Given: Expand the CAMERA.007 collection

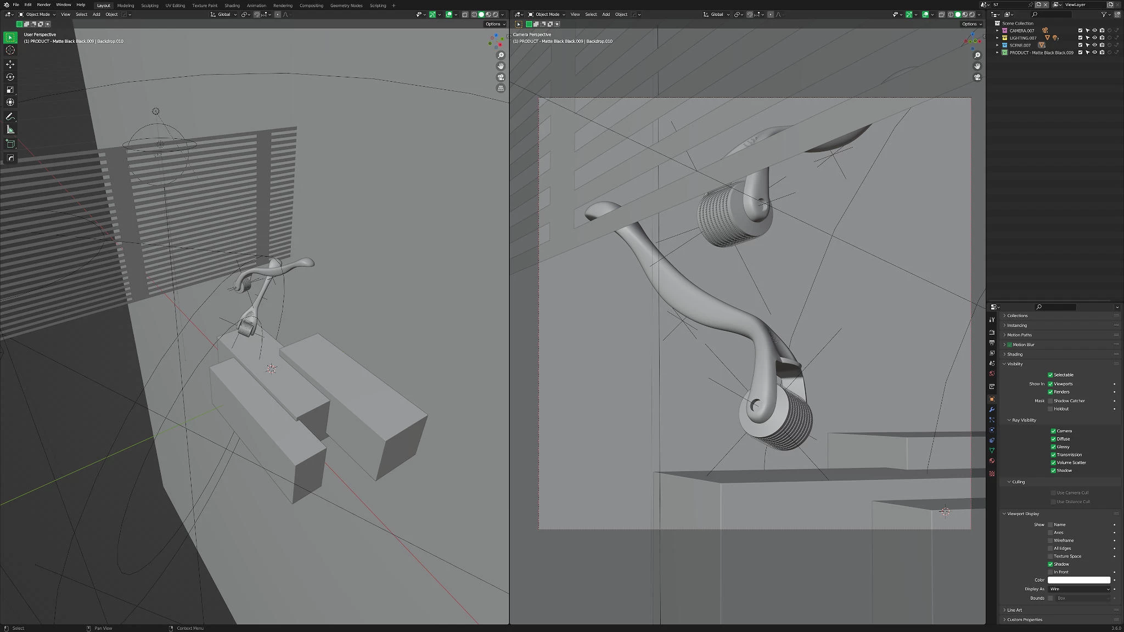Looking at the screenshot, I should 997,31.
